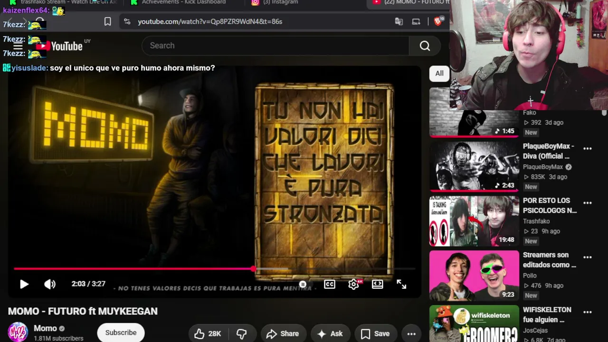Like the video with 28K likes
The height and width of the screenshot is (342, 608).
coord(208,333)
